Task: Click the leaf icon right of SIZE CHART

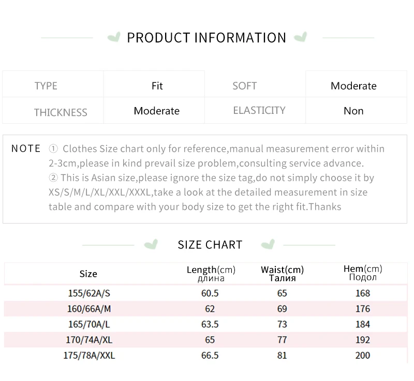Action: click(x=268, y=244)
